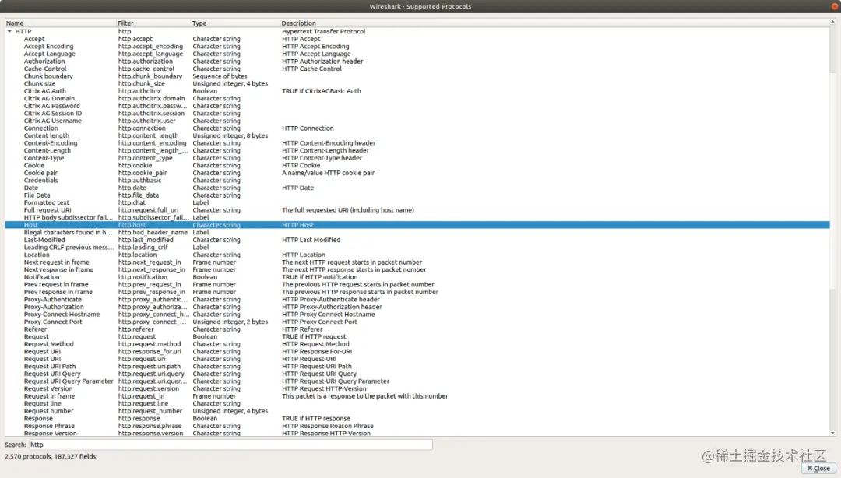The image size is (841, 478).
Task: Select the Citrix AG Auth row
Action: 417,91
